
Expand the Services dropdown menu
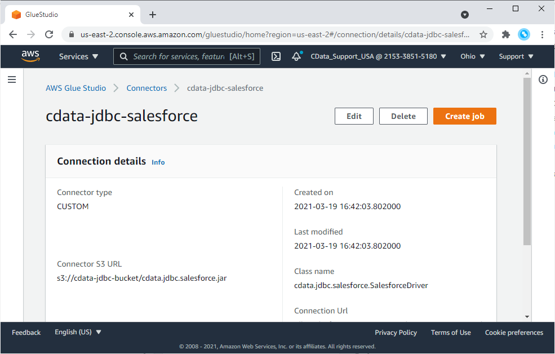(x=78, y=56)
